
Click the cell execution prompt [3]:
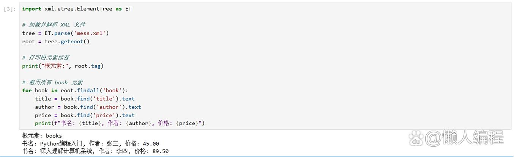coord(10,9)
